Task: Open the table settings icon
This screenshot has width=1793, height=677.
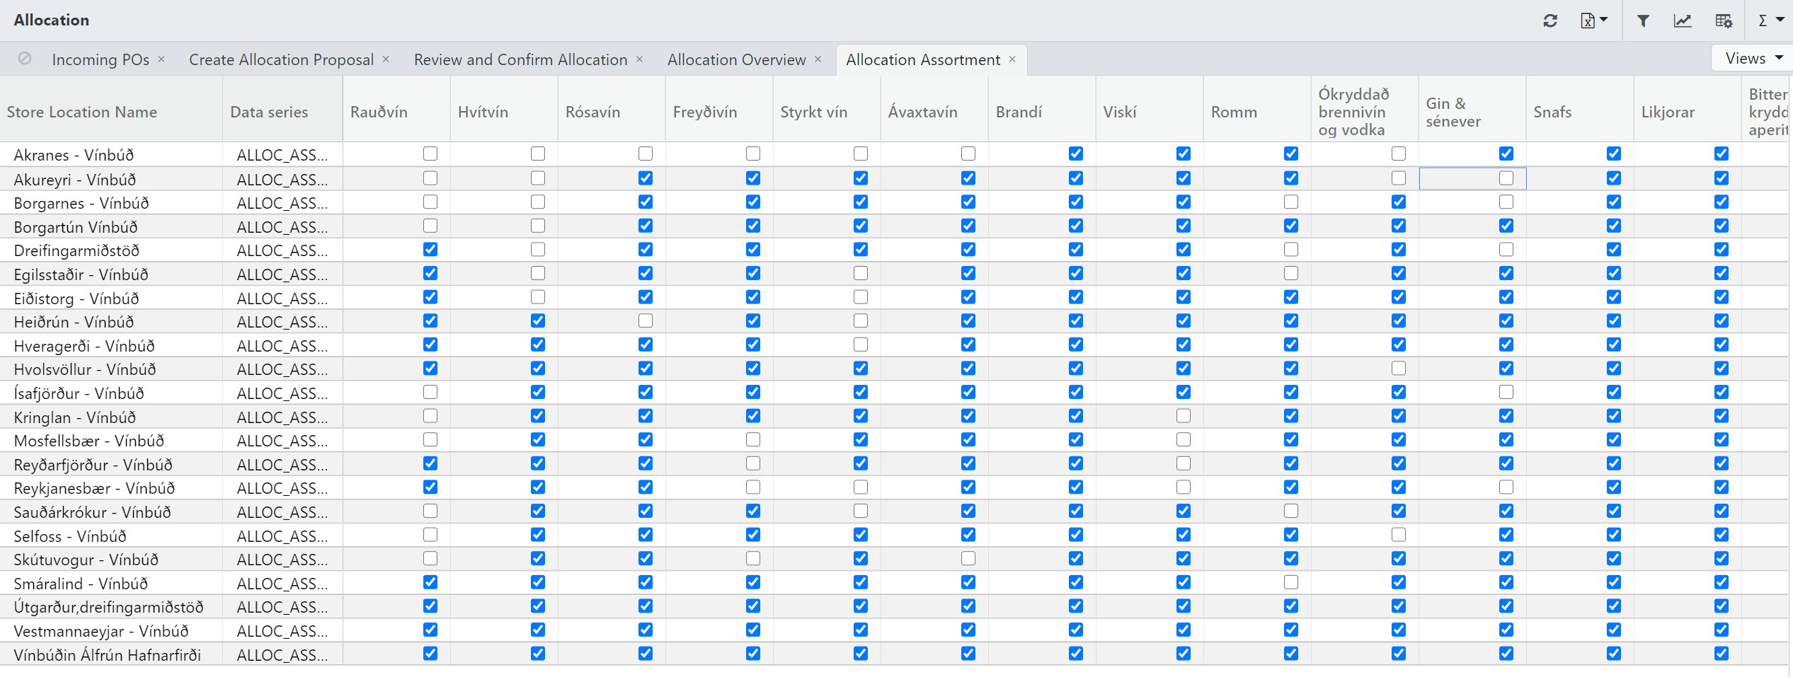Action: coord(1724,21)
